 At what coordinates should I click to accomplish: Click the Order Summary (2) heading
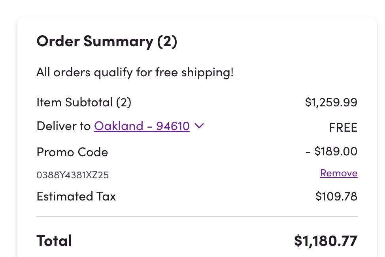(107, 42)
